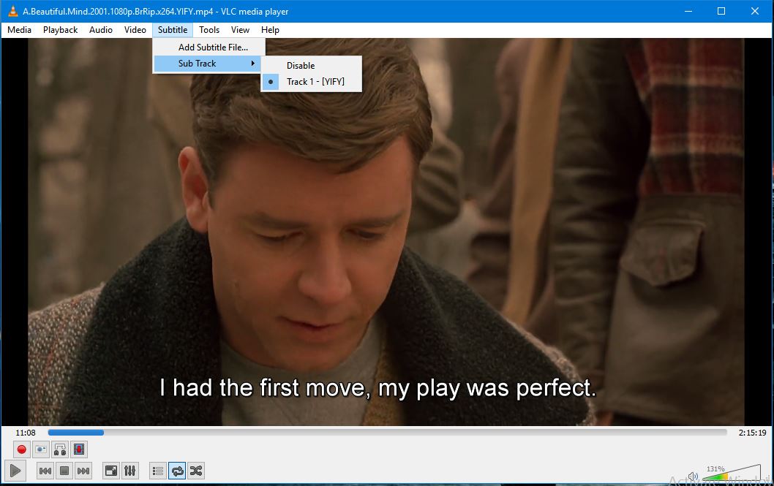Skip to previous media

(x=45, y=471)
